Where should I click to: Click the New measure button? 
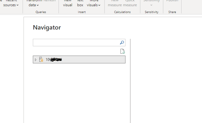point(115,3)
